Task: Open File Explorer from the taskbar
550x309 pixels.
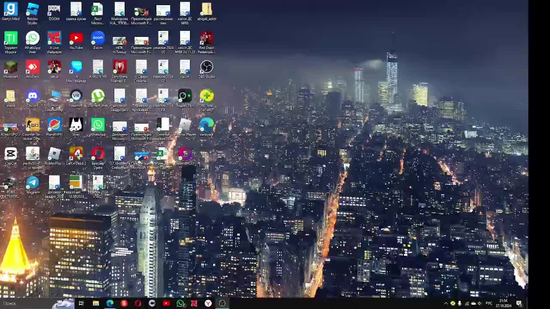Action: [96, 303]
